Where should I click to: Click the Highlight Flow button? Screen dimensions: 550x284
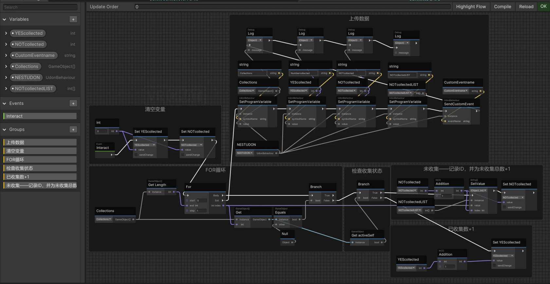click(x=471, y=7)
